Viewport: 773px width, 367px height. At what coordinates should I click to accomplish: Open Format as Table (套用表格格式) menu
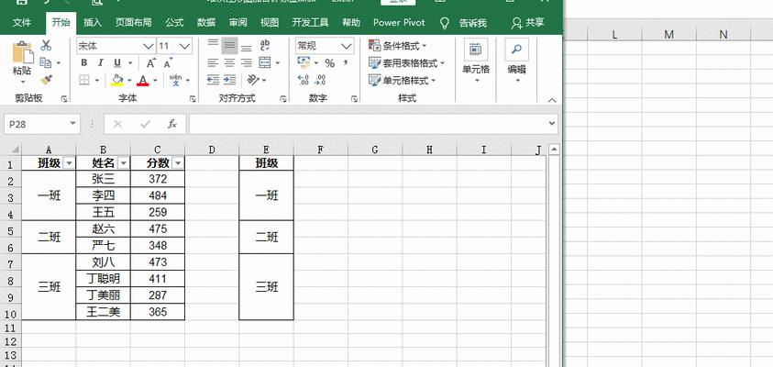coord(407,63)
